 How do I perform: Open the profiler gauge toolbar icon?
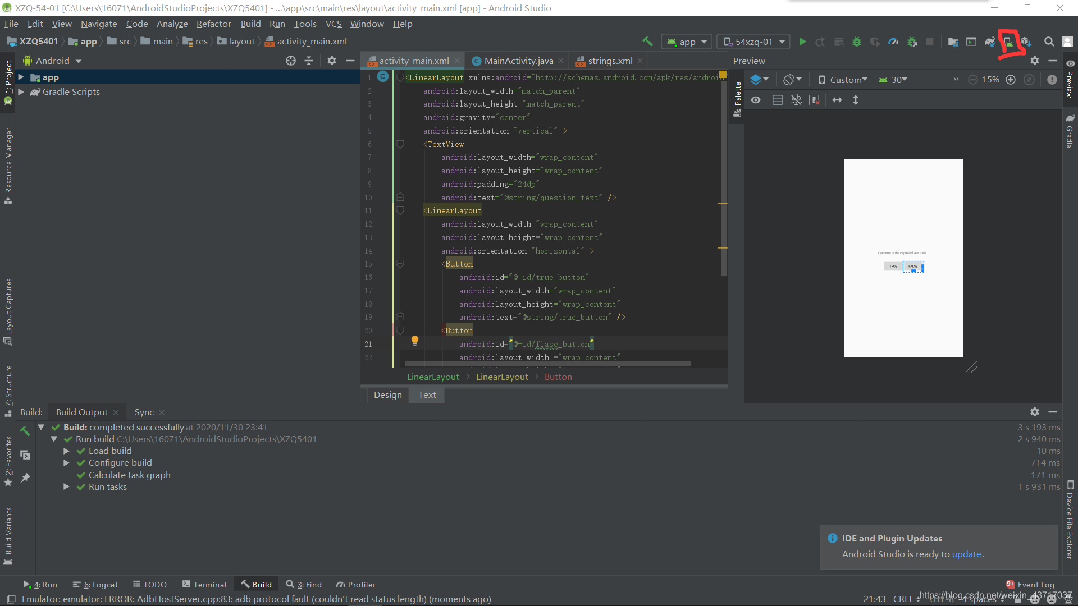tap(893, 42)
